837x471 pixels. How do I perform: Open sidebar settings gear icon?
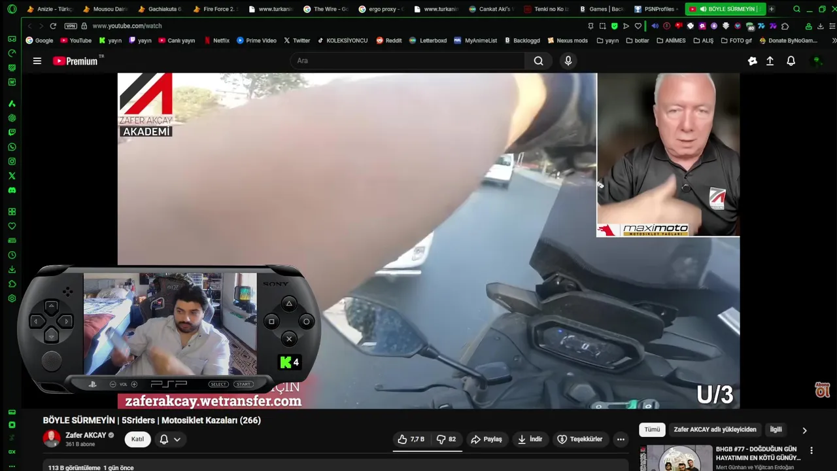(12, 298)
